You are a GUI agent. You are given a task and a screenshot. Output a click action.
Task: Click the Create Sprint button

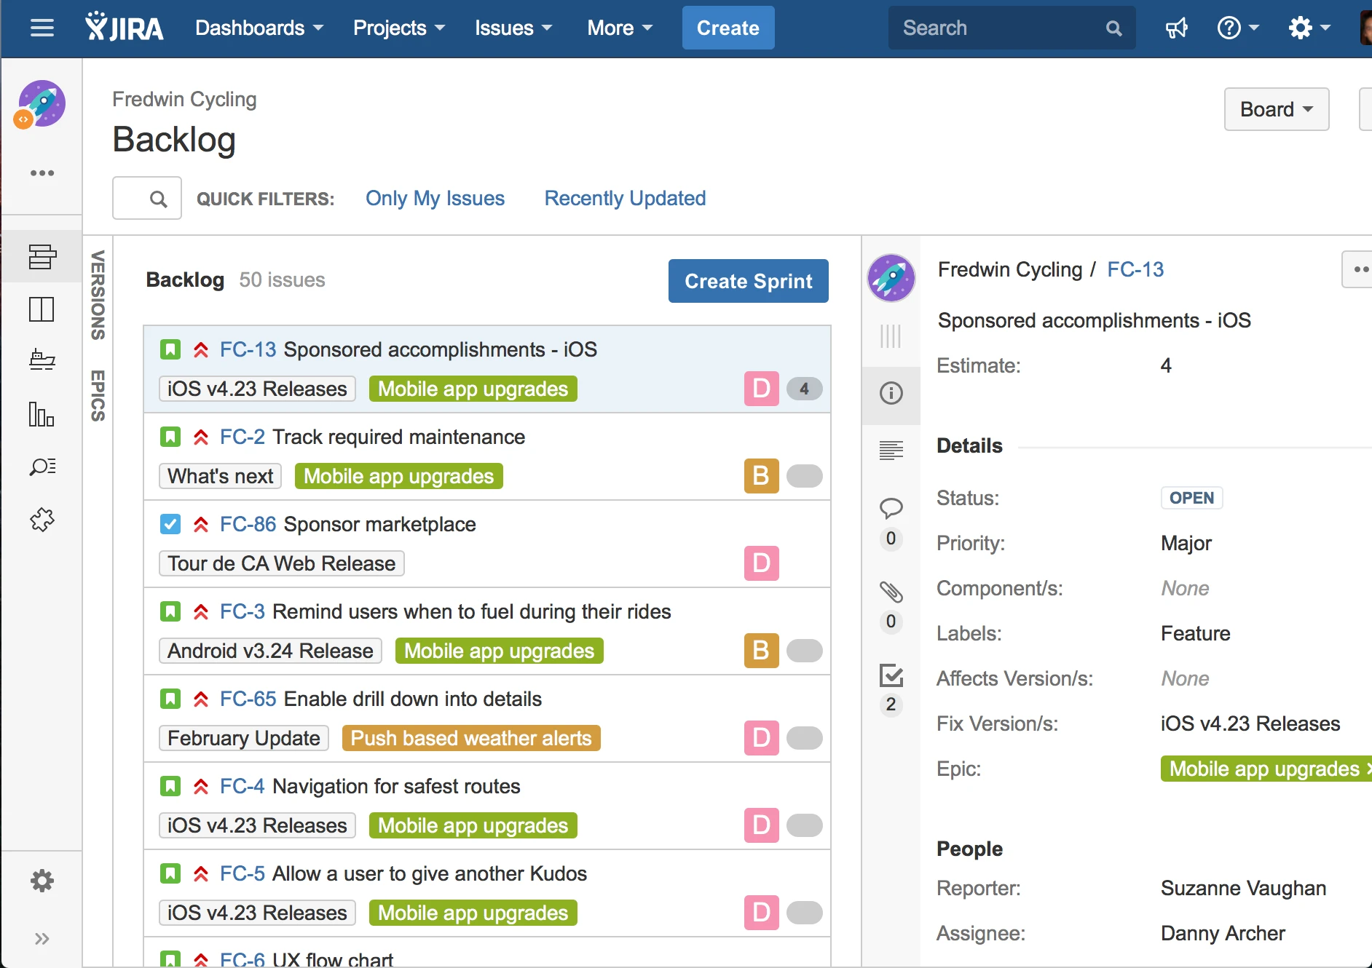tap(749, 281)
